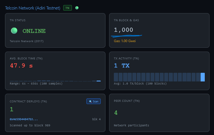Open the 0x4e59b44847b3... contract address link
The height and width of the screenshot is (135, 214).
pyautogui.click(x=24, y=119)
